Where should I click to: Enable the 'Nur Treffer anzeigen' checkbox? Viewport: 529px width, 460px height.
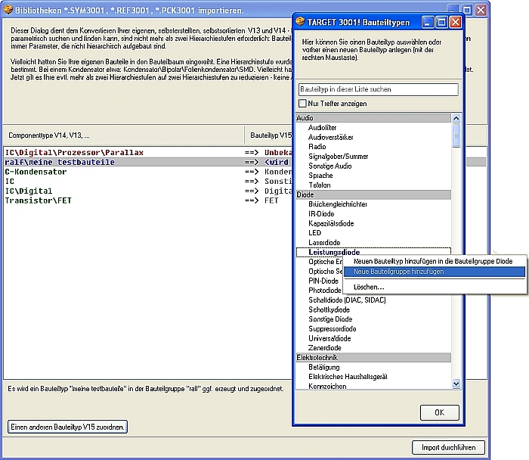(x=303, y=103)
